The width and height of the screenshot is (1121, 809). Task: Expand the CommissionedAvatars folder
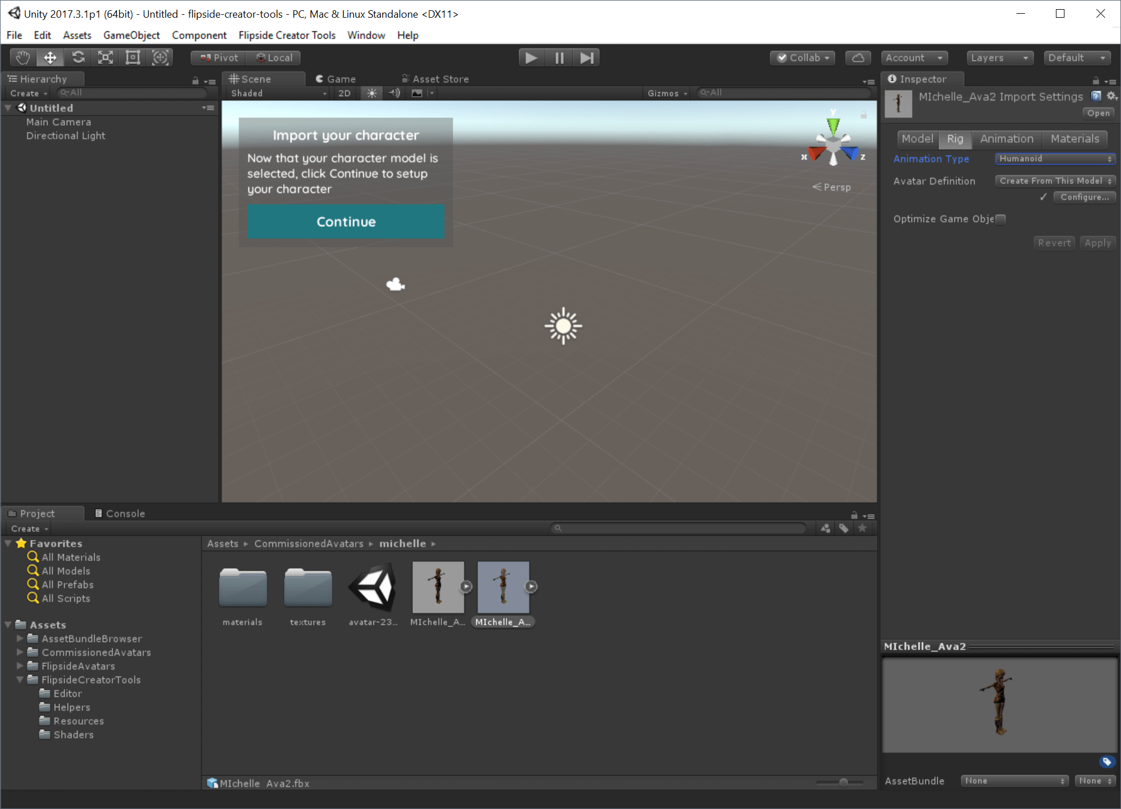click(x=20, y=652)
